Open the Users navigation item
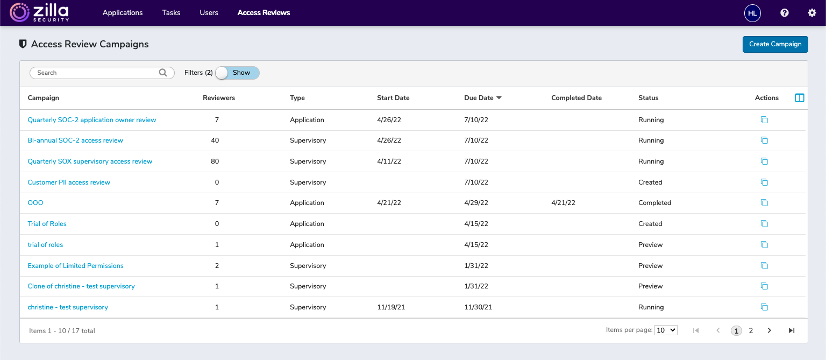 point(209,12)
